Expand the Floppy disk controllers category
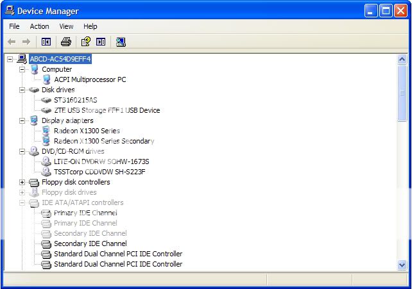This screenshot has width=412, height=289. click(22, 182)
